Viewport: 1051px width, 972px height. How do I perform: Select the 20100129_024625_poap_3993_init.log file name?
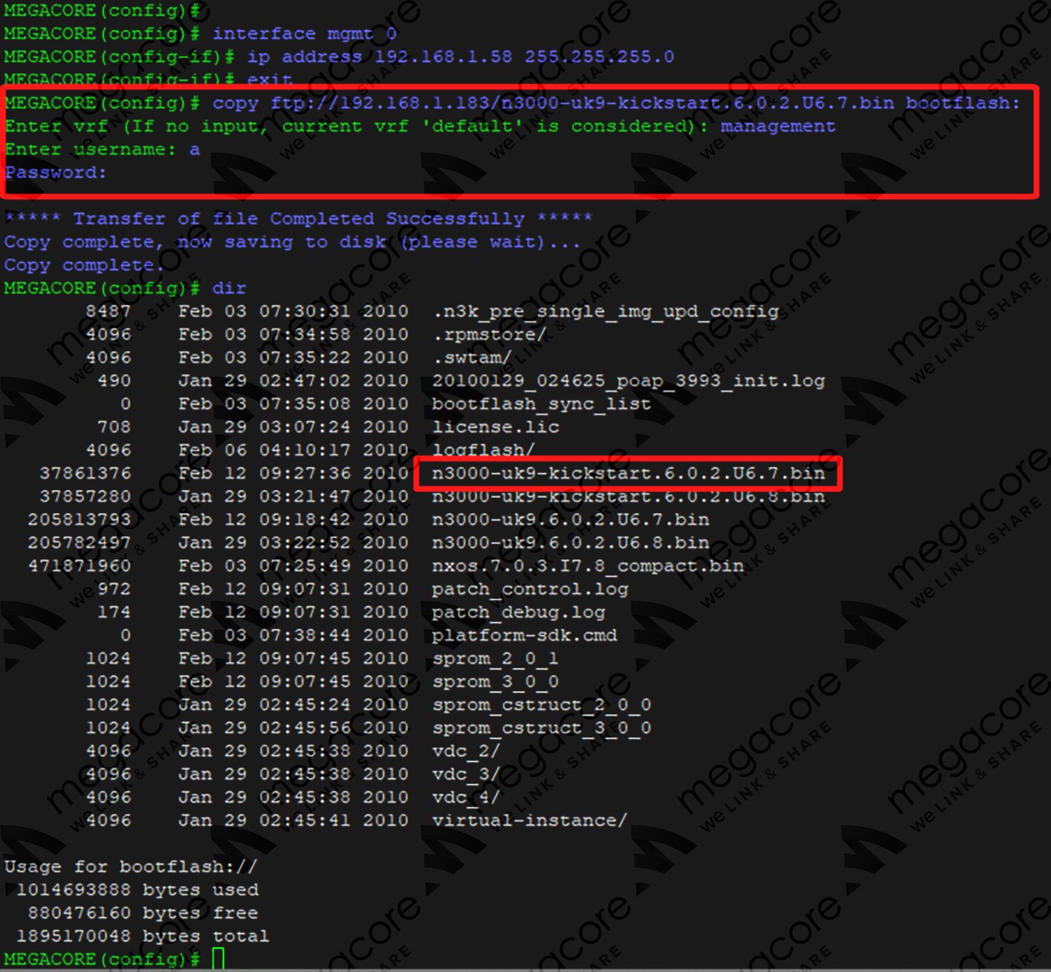click(628, 381)
